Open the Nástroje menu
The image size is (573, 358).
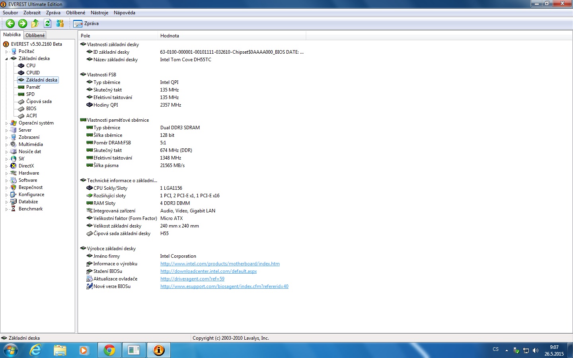(99, 13)
